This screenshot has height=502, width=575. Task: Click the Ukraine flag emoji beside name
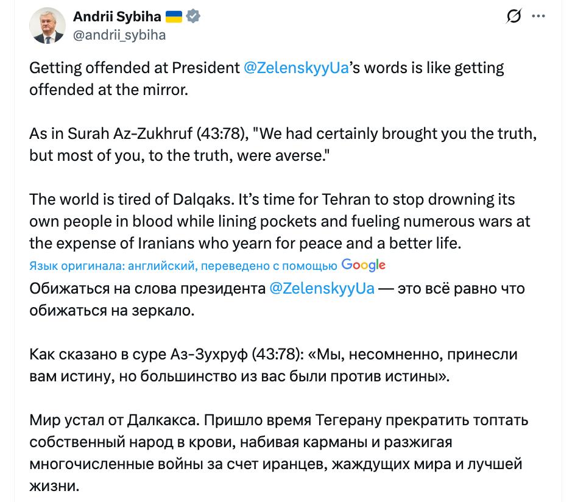tap(174, 18)
